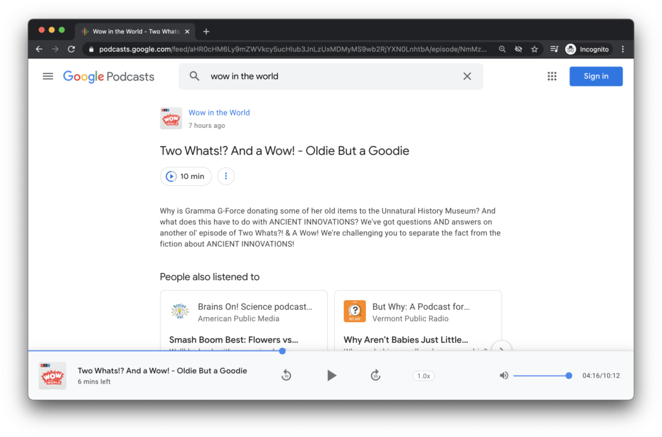Skip forward 30 seconds
This screenshot has height=437, width=662.
pos(376,375)
